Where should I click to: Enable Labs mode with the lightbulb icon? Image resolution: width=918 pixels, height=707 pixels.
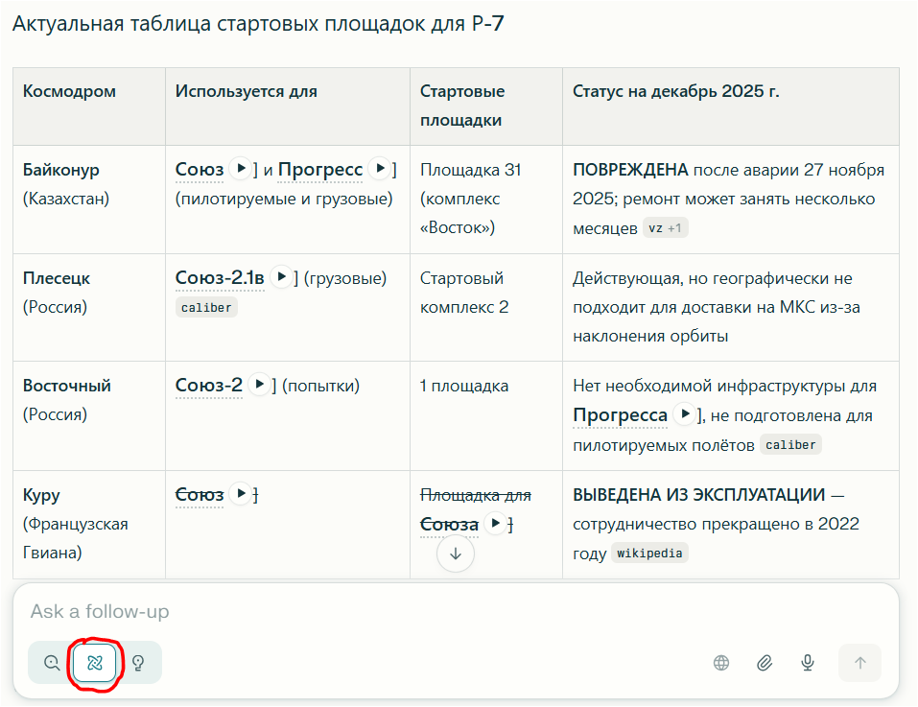pyautogui.click(x=138, y=662)
